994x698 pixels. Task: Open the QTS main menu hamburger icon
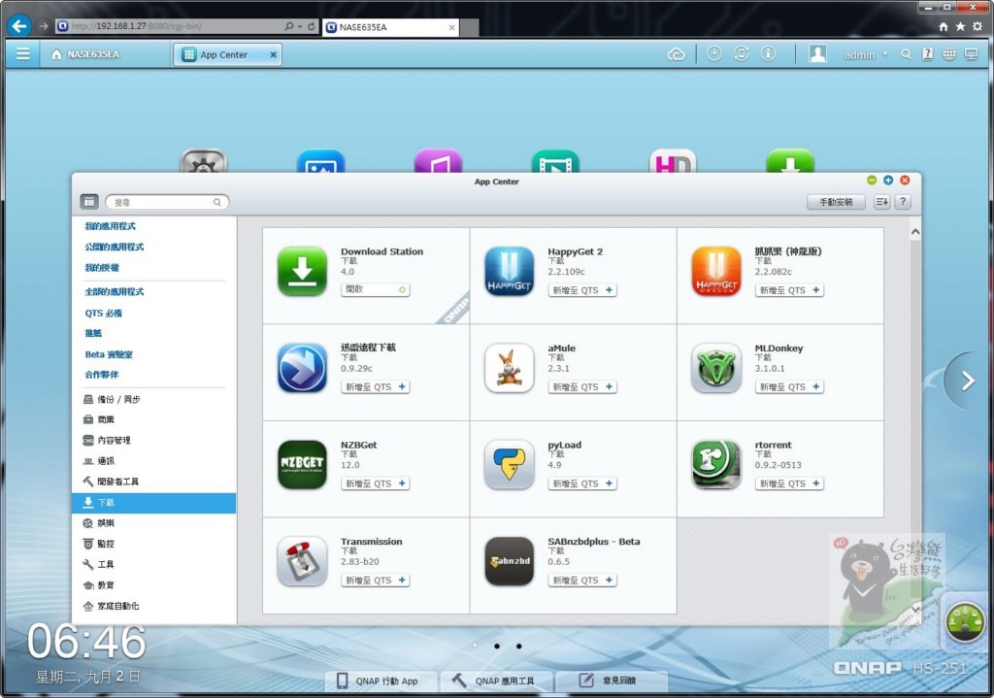pyautogui.click(x=23, y=54)
